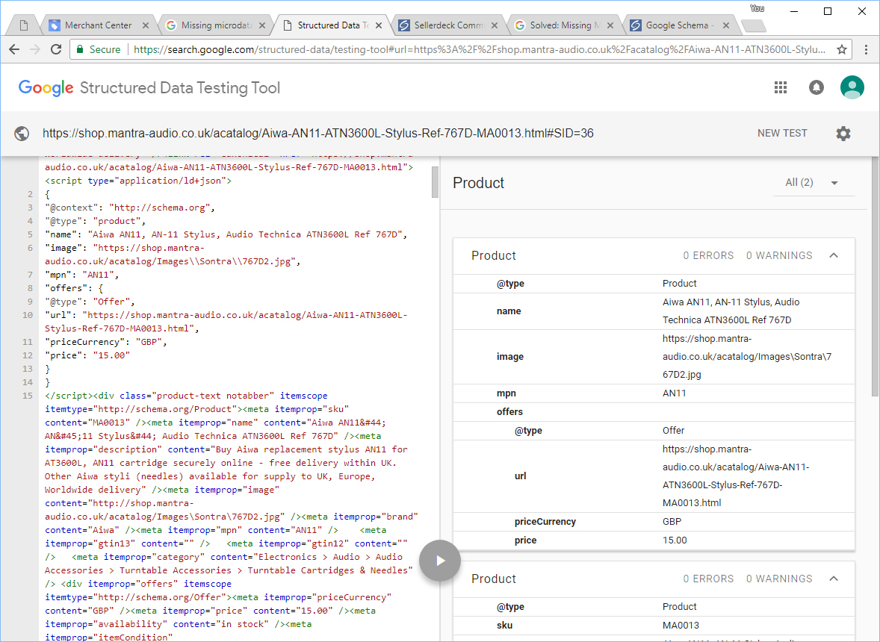This screenshot has height=642, width=880.
Task: Open the All (2) filter dropdown
Action: 812,183
